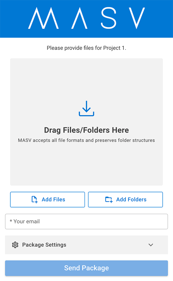Click the inverted-V letter A in logo
Viewport: 173px width, 281px height.
click(79, 18)
